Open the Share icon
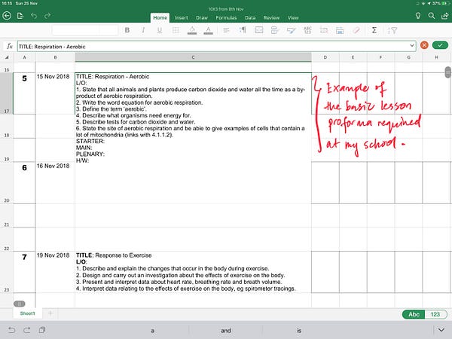Viewport: 452px width, 339px height. click(x=445, y=16)
